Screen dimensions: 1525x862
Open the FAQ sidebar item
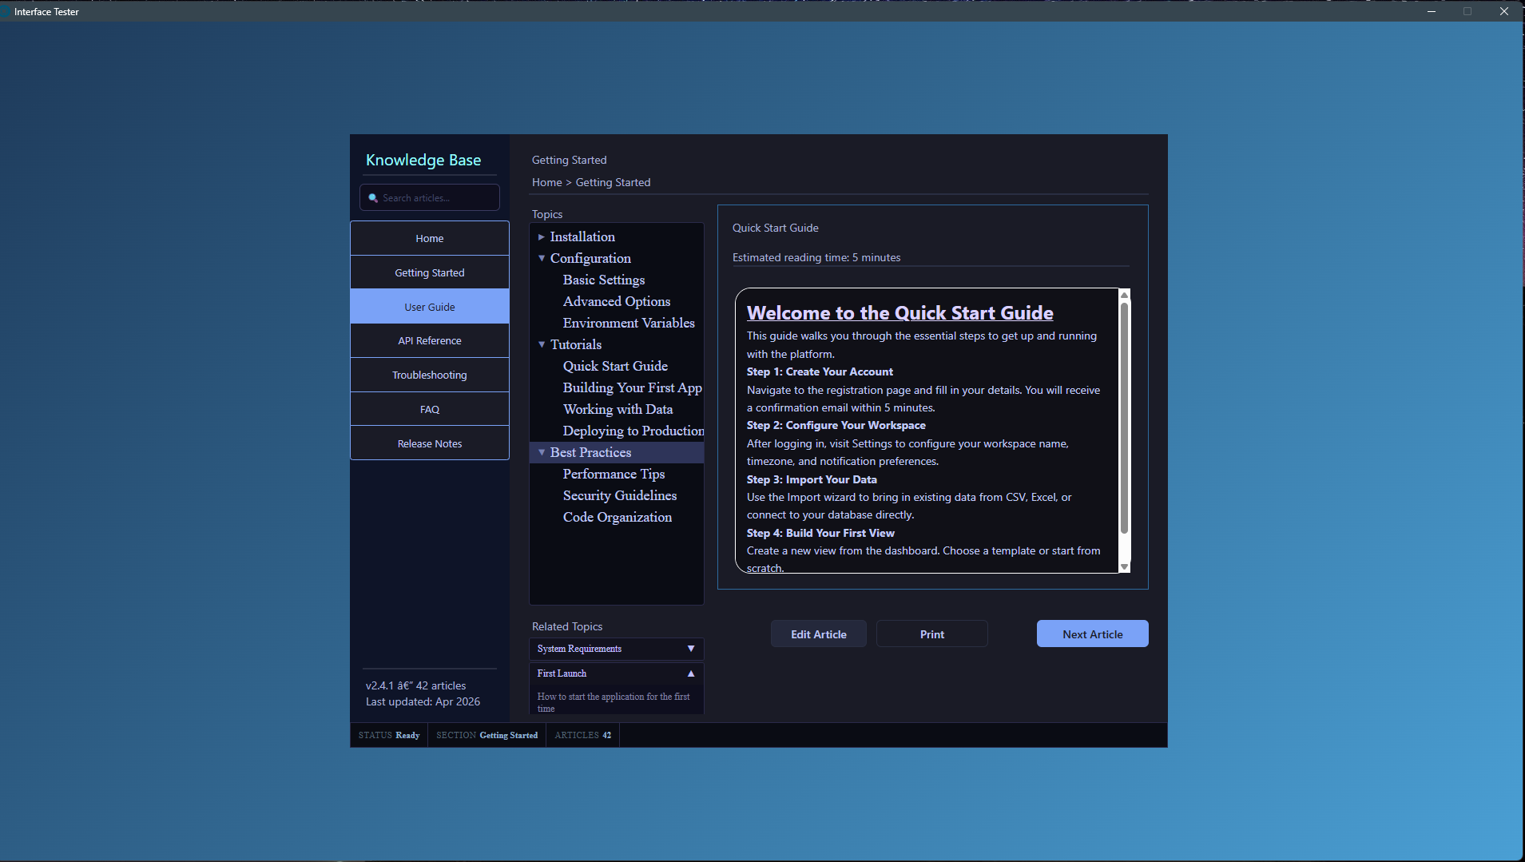coord(430,410)
